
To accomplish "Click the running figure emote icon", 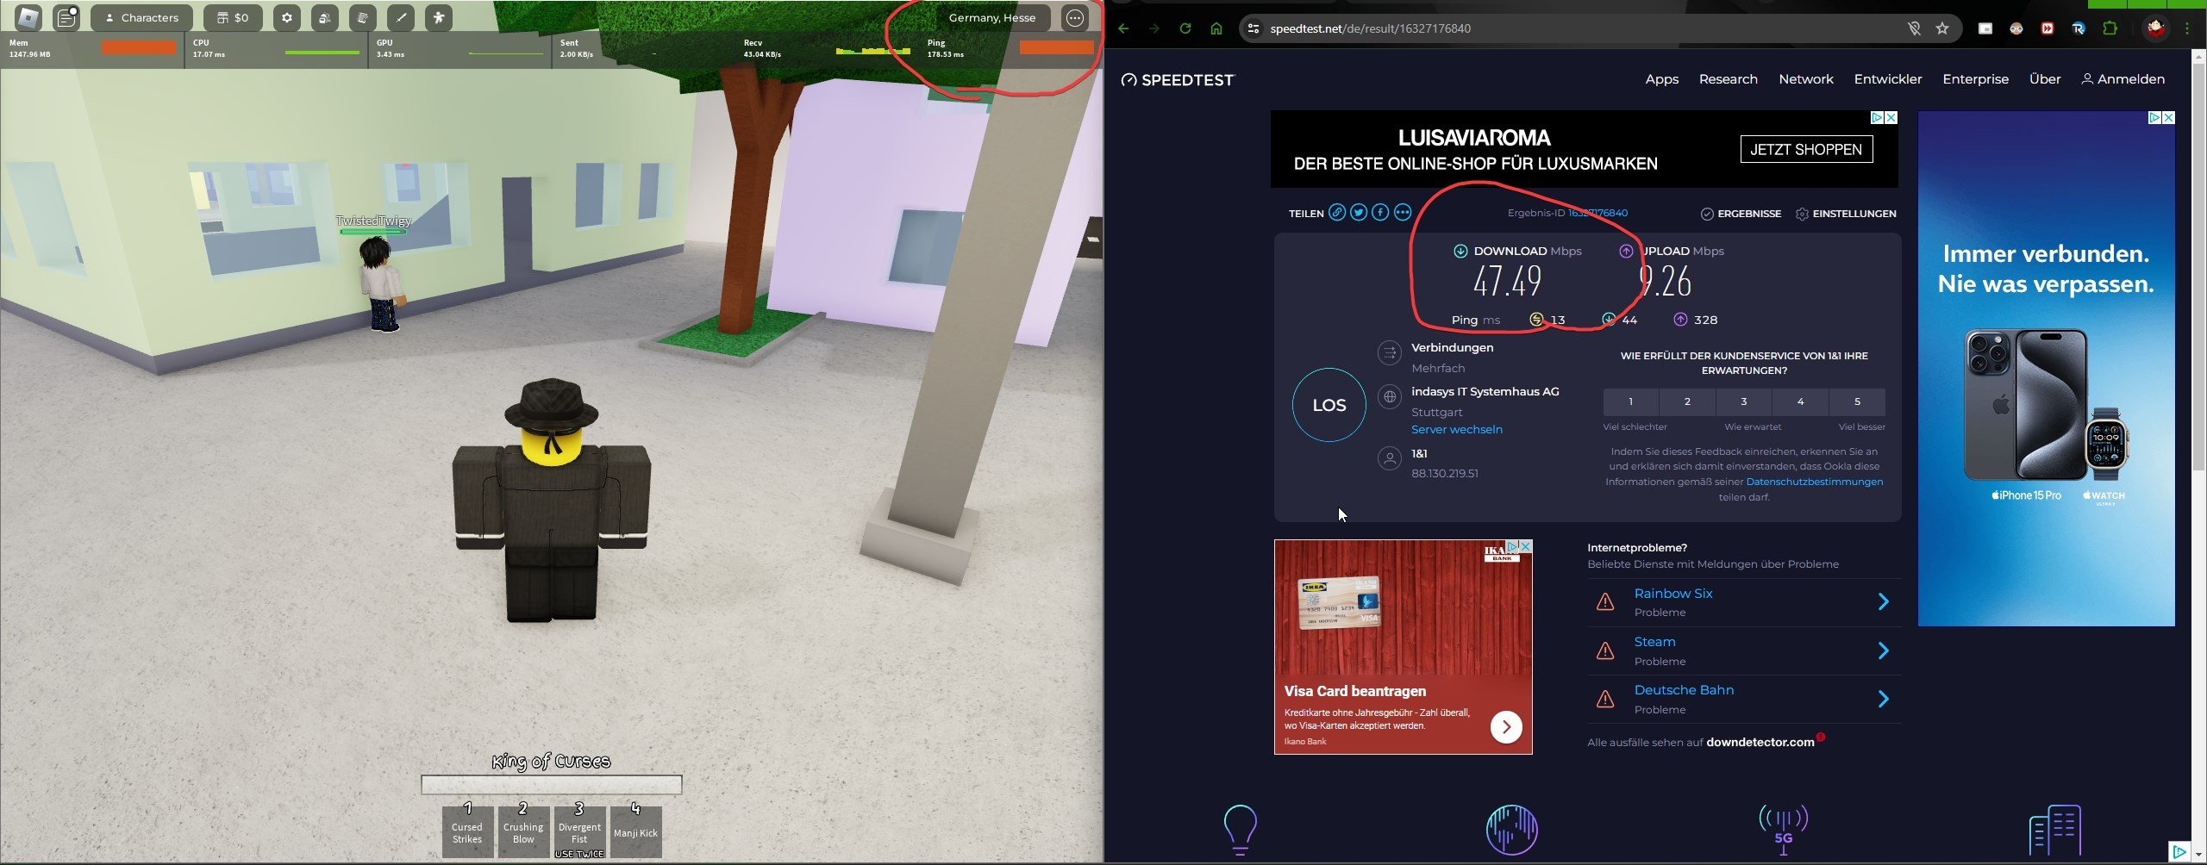I will [x=438, y=17].
